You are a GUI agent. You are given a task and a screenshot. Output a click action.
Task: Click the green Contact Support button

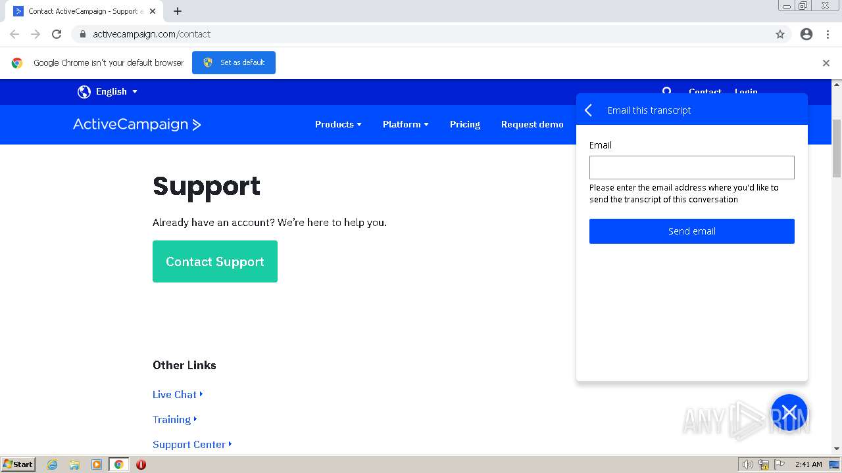pyautogui.click(x=215, y=261)
